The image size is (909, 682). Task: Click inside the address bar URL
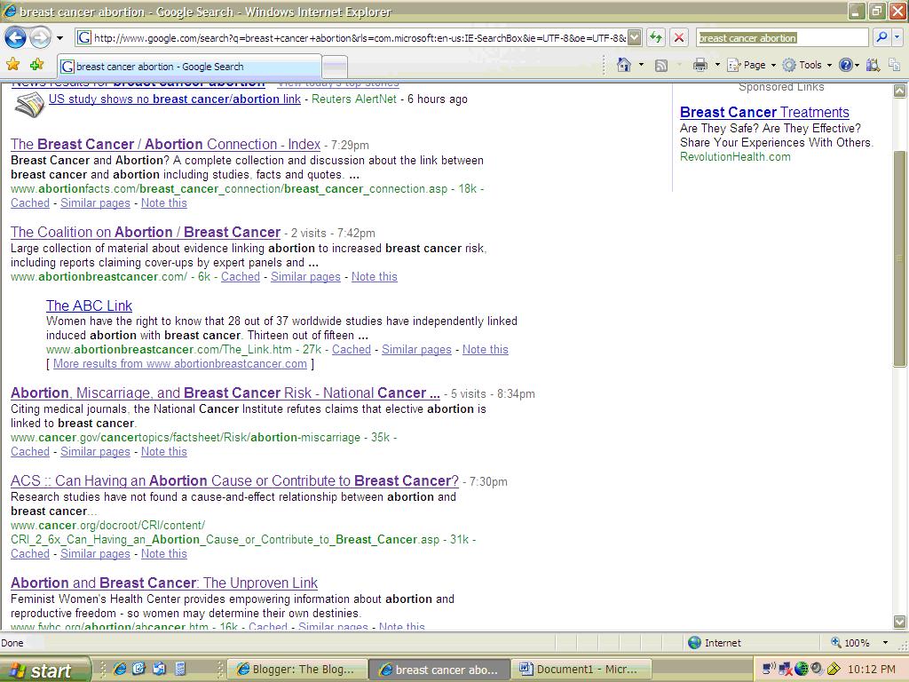360,38
